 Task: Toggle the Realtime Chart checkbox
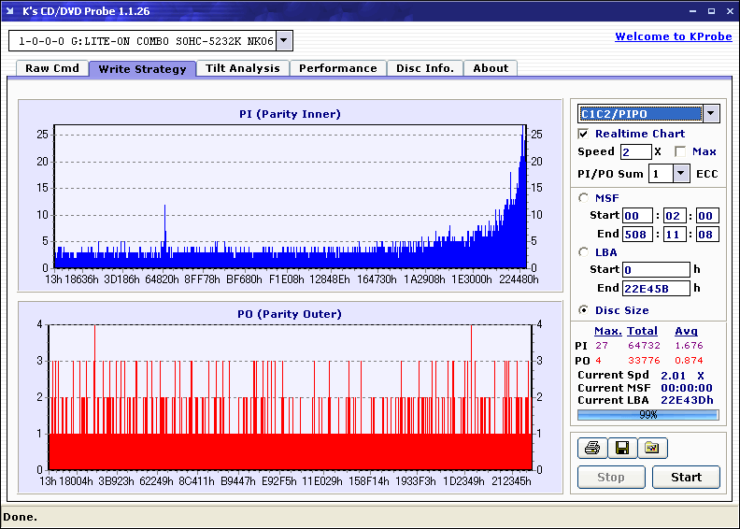tap(584, 134)
